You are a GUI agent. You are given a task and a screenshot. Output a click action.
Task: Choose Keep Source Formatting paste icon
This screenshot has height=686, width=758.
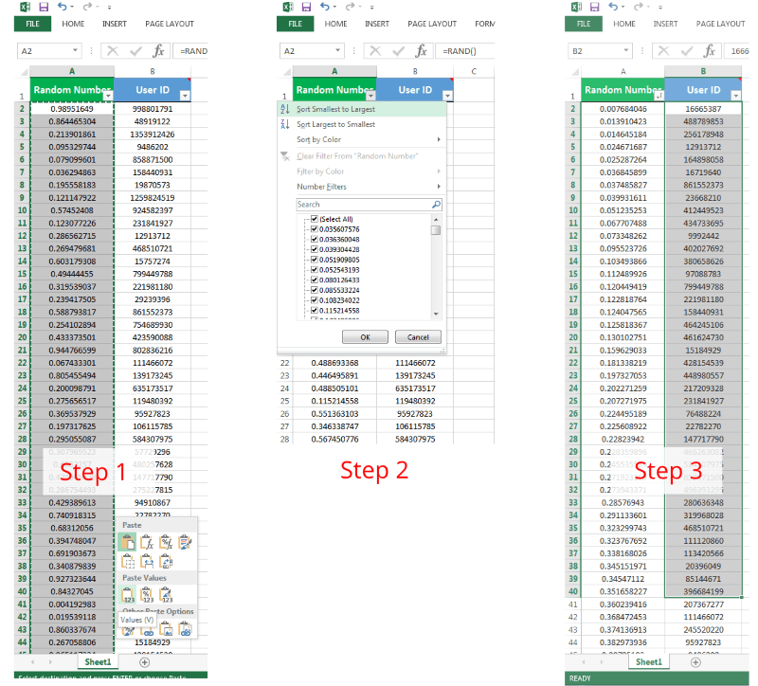[x=185, y=542]
